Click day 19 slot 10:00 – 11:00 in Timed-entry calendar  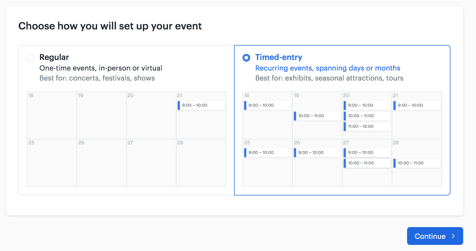(x=317, y=116)
